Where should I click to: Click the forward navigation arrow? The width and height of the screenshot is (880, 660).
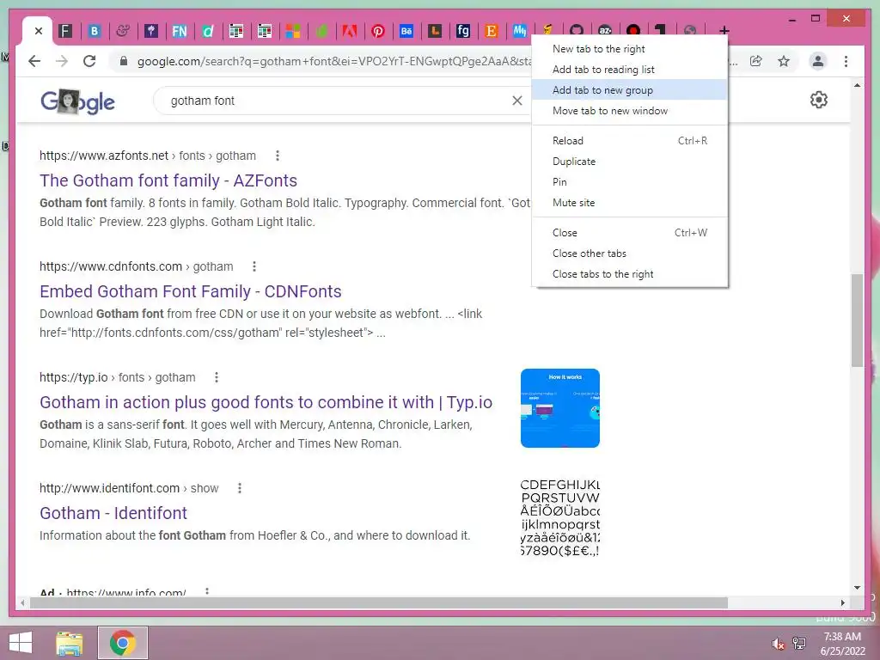[x=62, y=61]
